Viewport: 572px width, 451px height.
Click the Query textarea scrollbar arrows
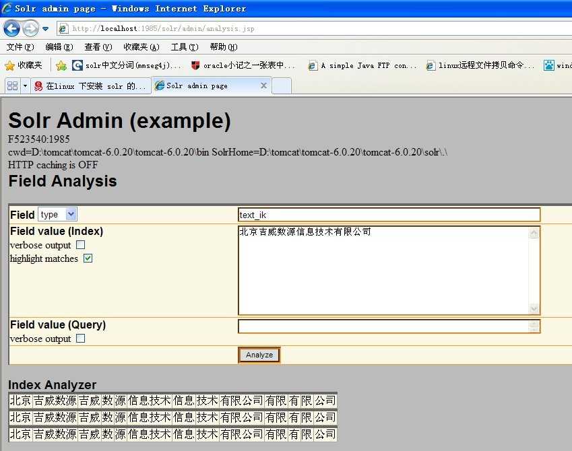coord(534,326)
